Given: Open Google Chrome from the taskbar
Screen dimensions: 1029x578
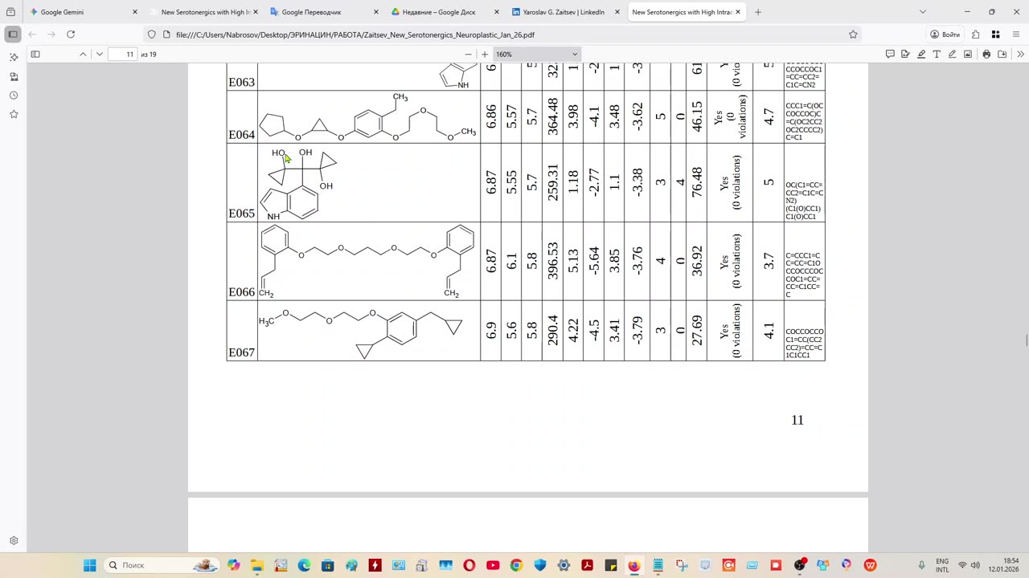Looking at the screenshot, I should click(x=516, y=565).
